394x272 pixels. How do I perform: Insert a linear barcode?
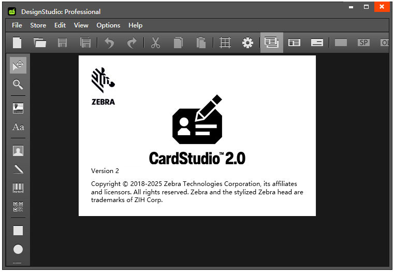[x=18, y=188]
